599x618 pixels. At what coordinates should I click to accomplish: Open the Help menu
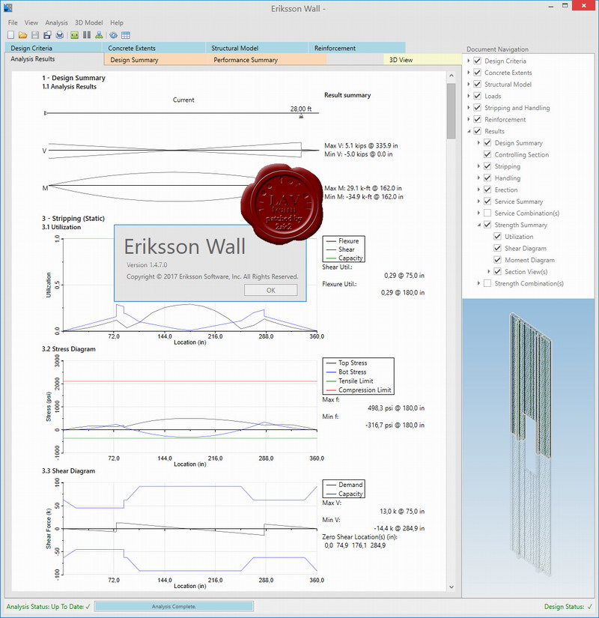coord(117,22)
